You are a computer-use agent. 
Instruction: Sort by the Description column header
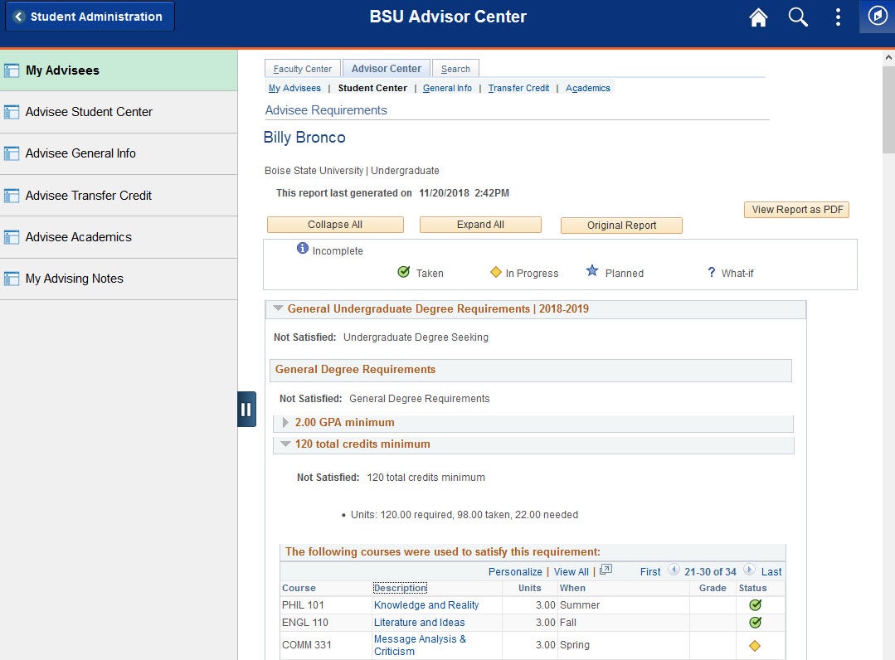(400, 588)
